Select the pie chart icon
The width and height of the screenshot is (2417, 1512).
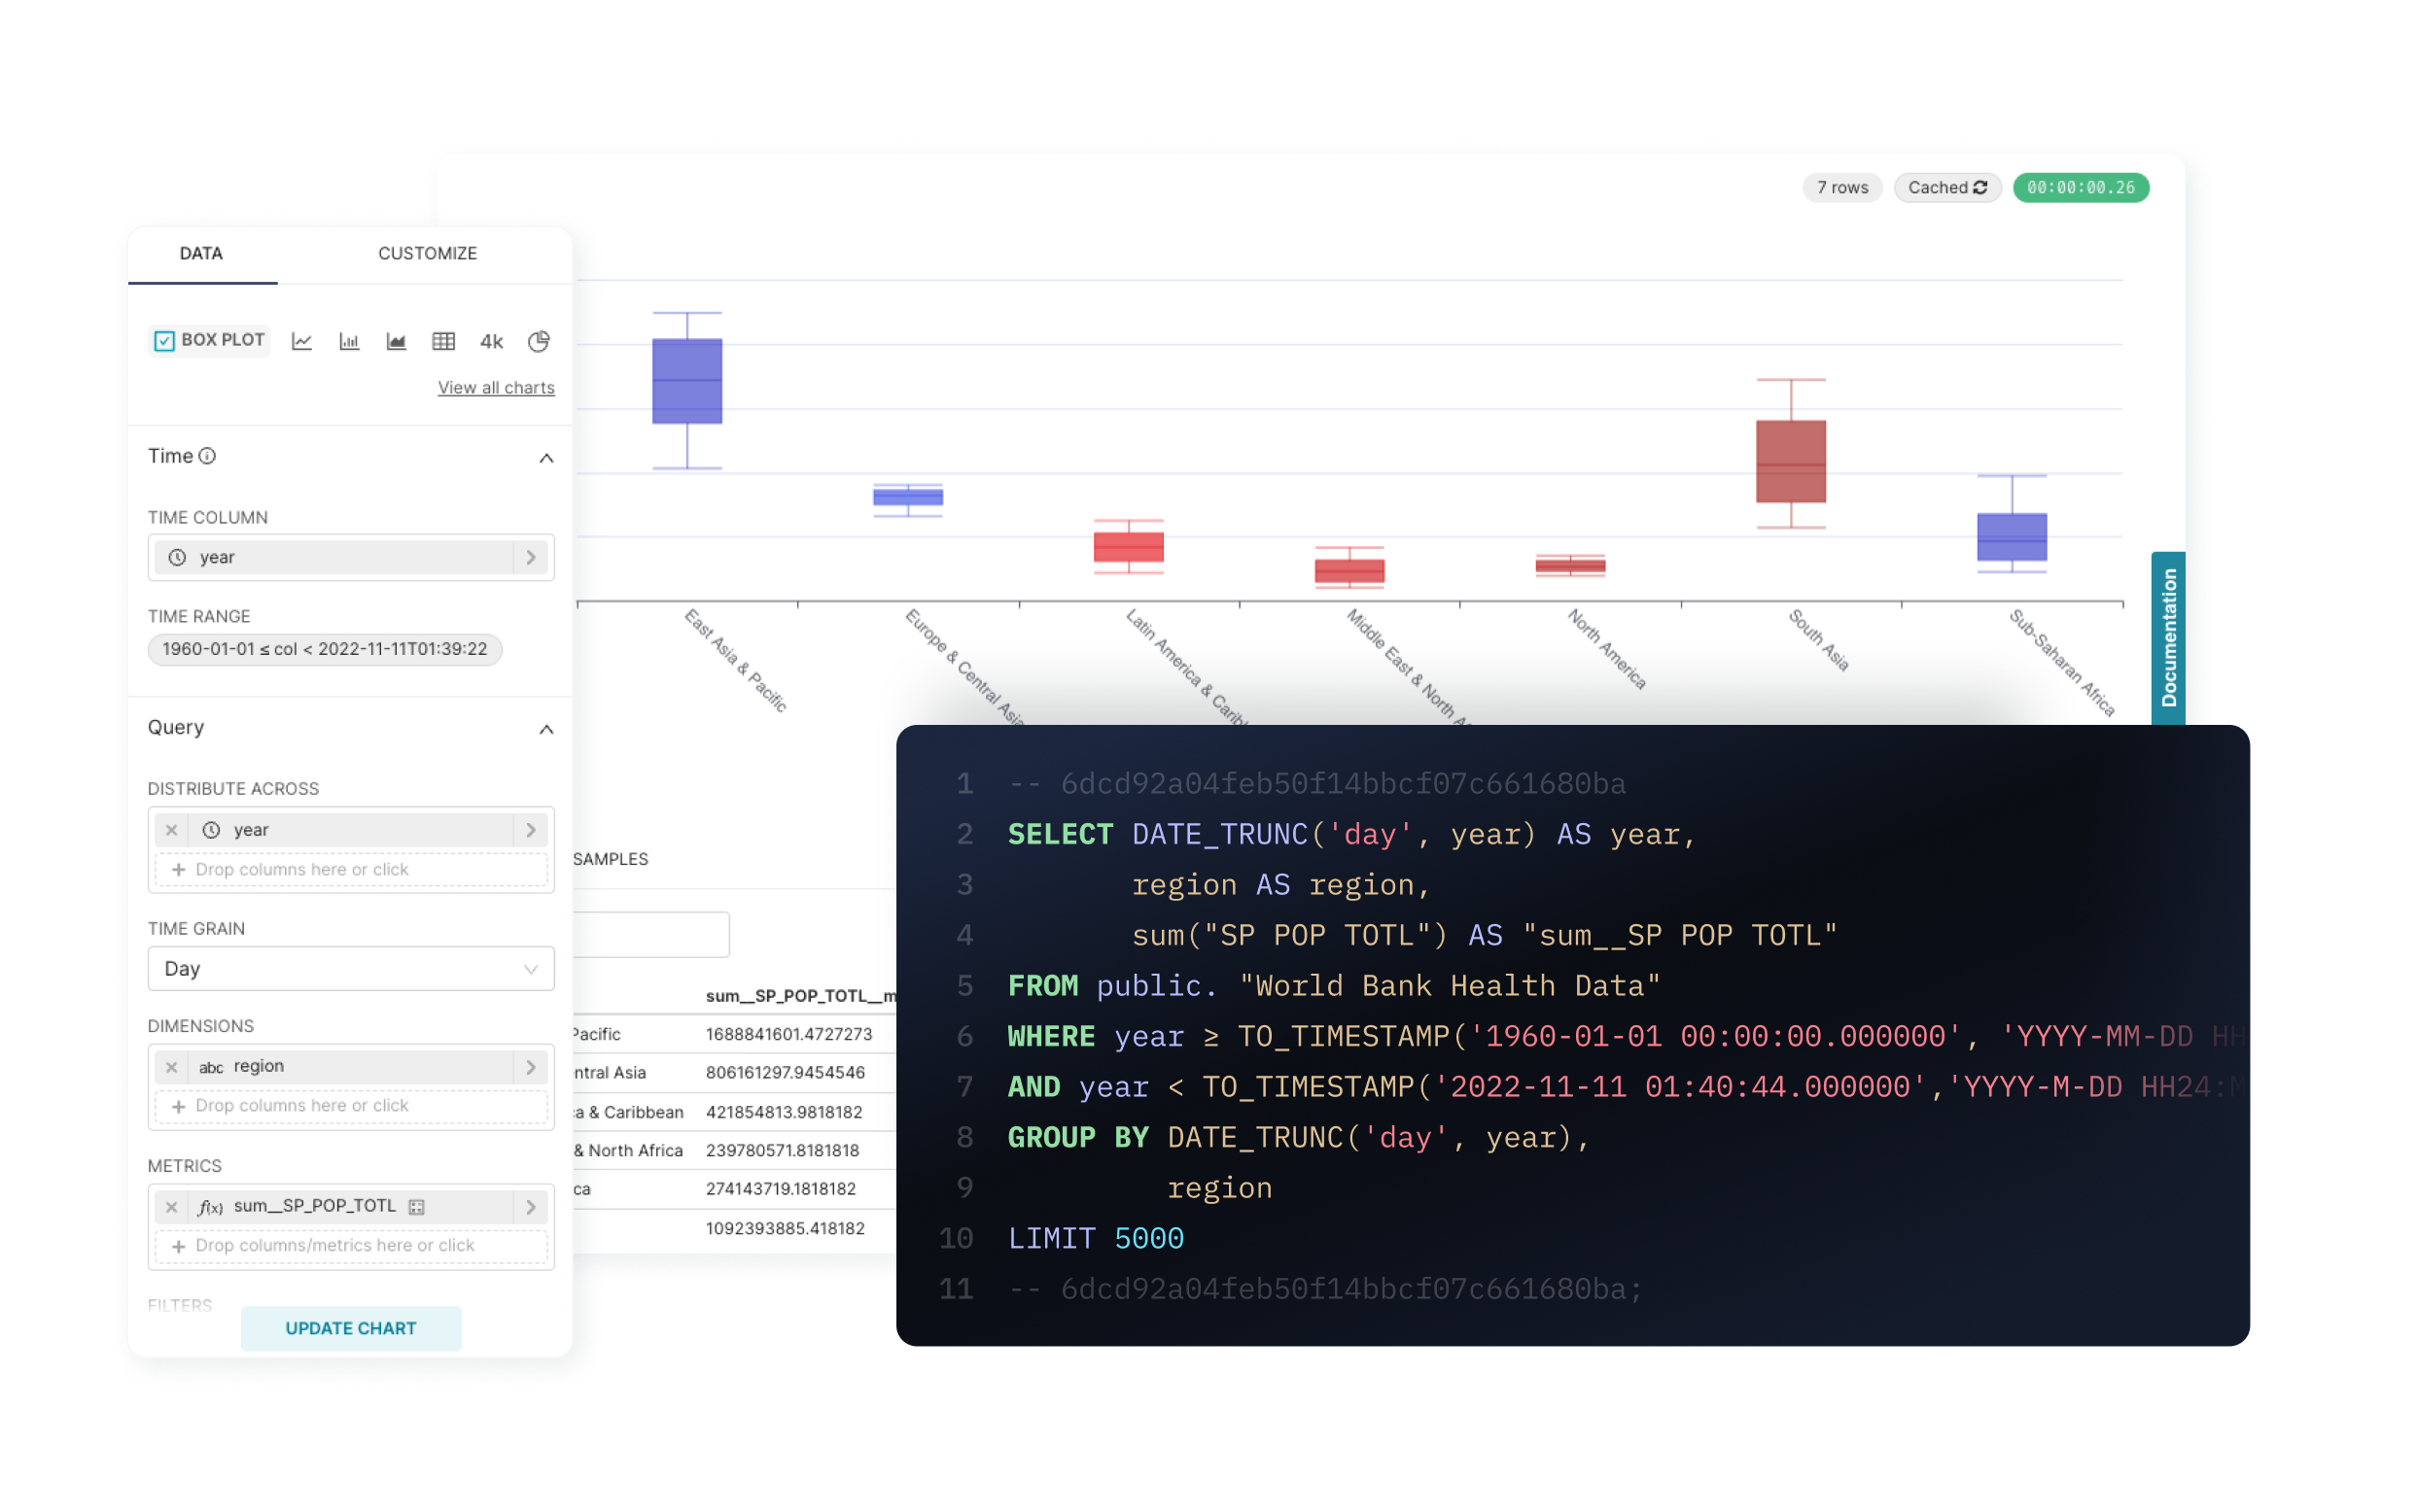pyautogui.click(x=539, y=341)
